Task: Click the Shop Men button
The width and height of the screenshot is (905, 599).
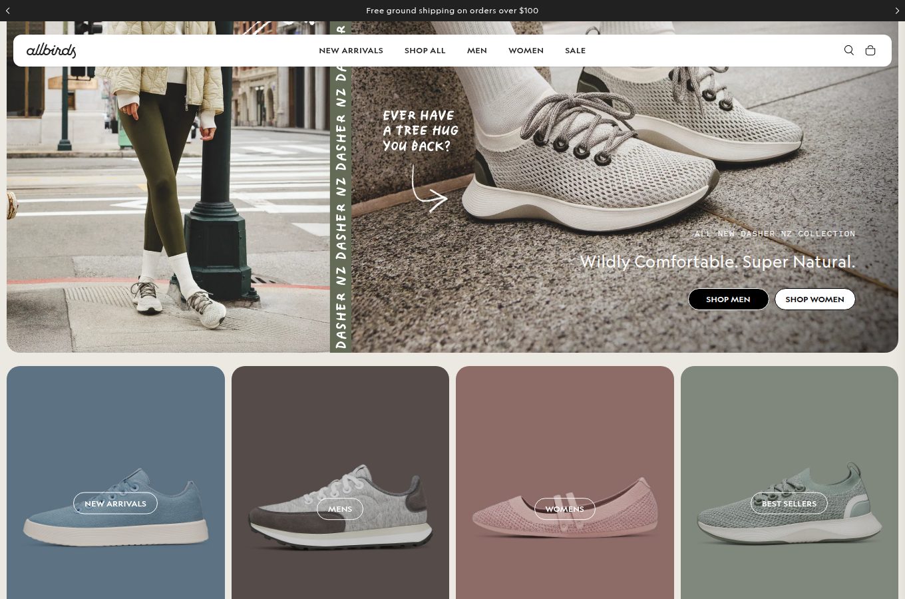Action: click(728, 299)
